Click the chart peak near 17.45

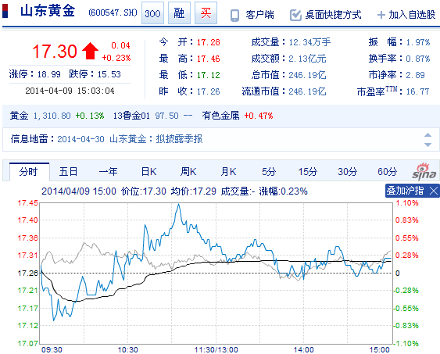[x=178, y=205]
